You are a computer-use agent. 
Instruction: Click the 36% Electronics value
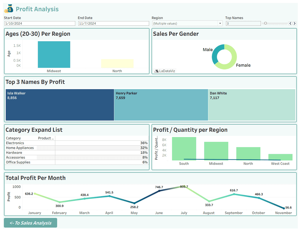point(144,143)
